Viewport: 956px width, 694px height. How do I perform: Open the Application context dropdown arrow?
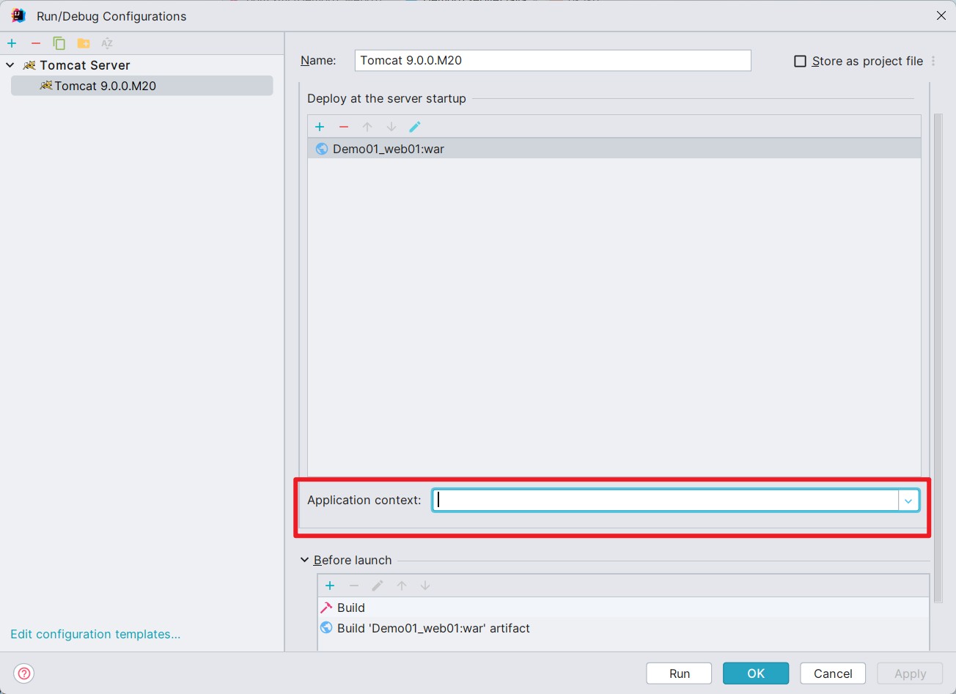[908, 501]
